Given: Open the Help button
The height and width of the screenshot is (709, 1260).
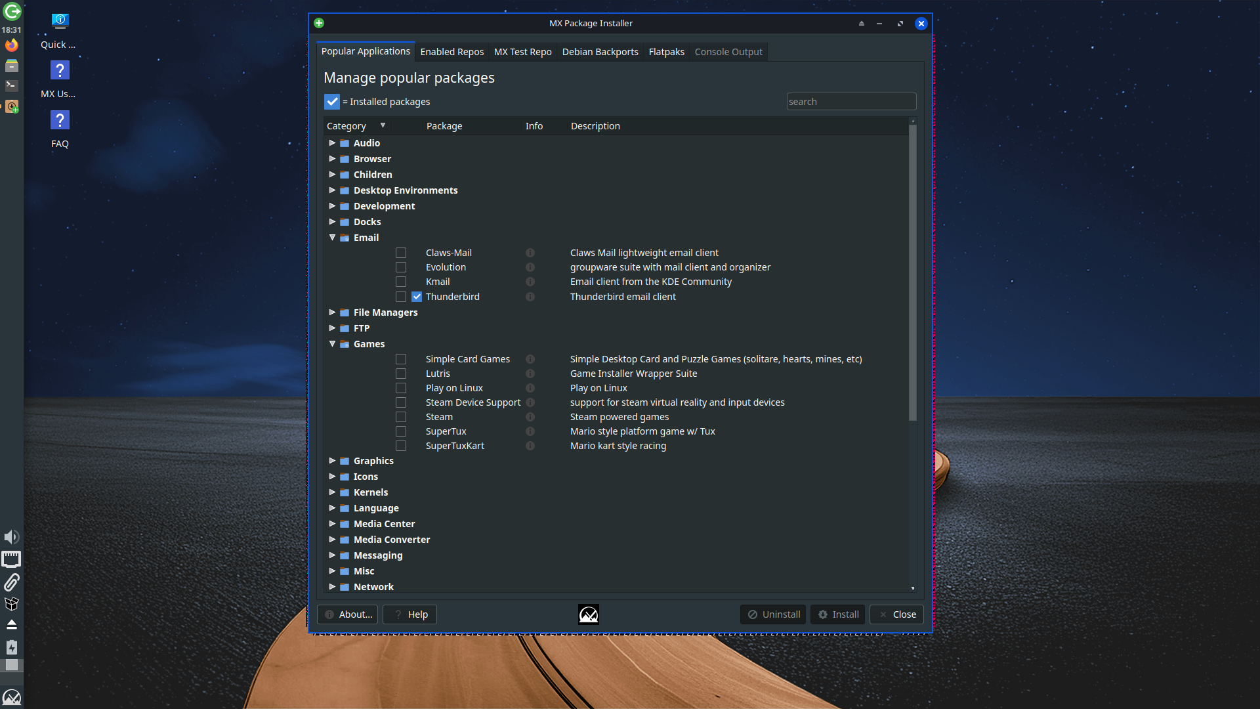Looking at the screenshot, I should (409, 614).
